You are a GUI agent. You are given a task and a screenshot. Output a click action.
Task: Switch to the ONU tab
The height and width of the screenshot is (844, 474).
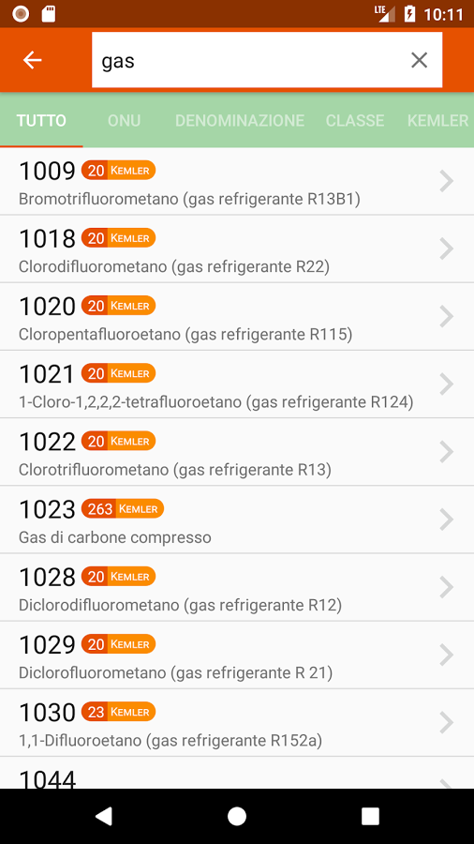tap(125, 121)
